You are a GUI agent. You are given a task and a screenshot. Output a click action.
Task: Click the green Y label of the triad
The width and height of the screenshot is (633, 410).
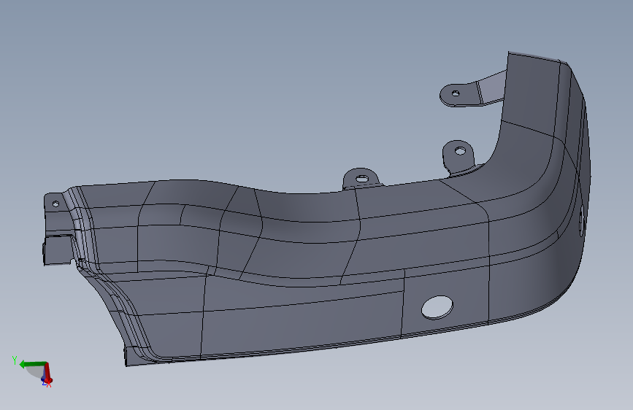pyautogui.click(x=15, y=360)
